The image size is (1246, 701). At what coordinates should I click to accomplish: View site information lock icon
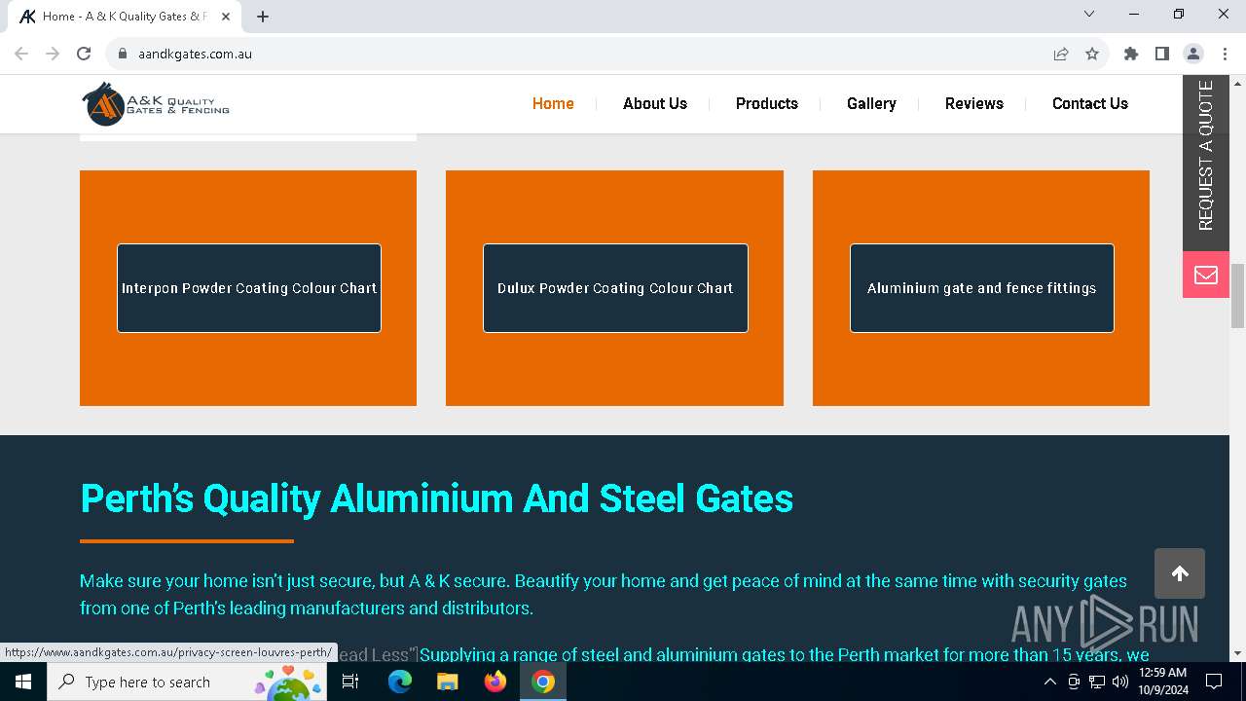[123, 54]
